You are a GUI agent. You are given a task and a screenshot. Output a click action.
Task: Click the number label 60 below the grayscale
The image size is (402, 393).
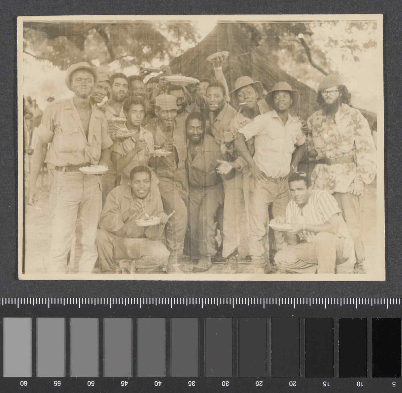pyautogui.click(x=24, y=384)
